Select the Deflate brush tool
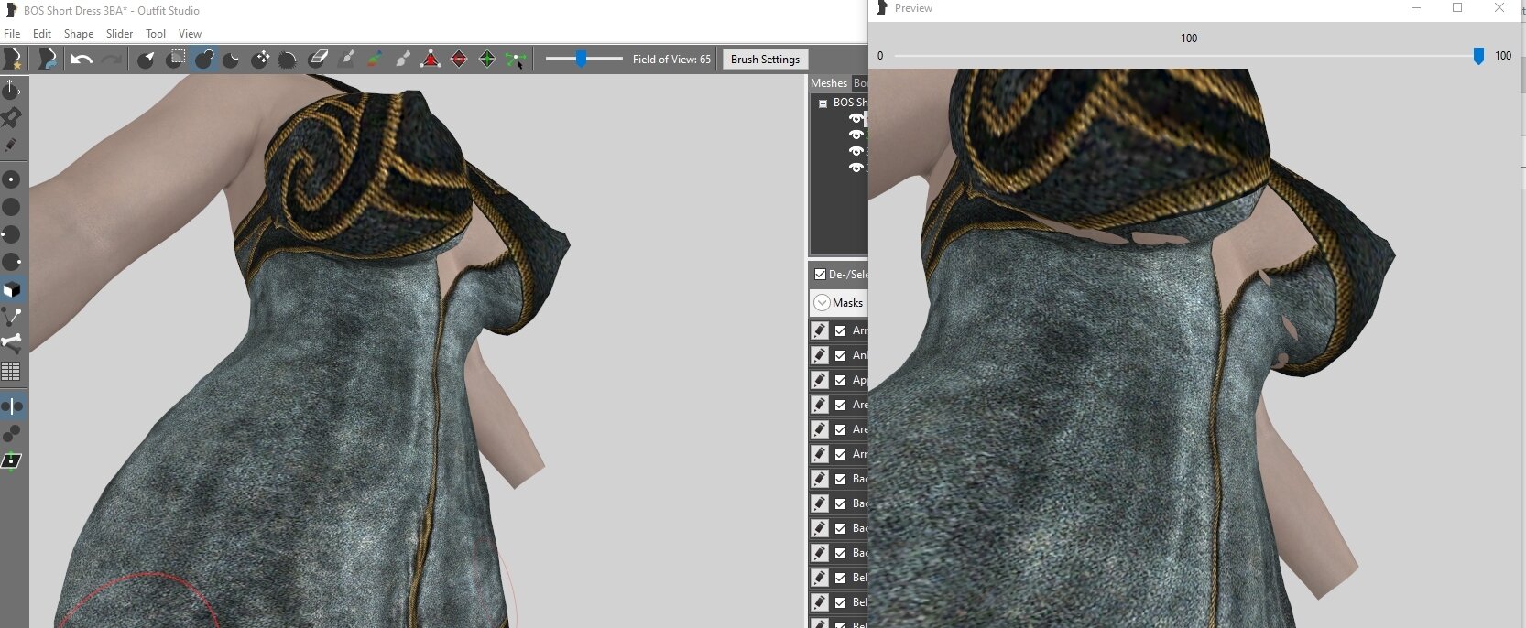 [x=231, y=60]
